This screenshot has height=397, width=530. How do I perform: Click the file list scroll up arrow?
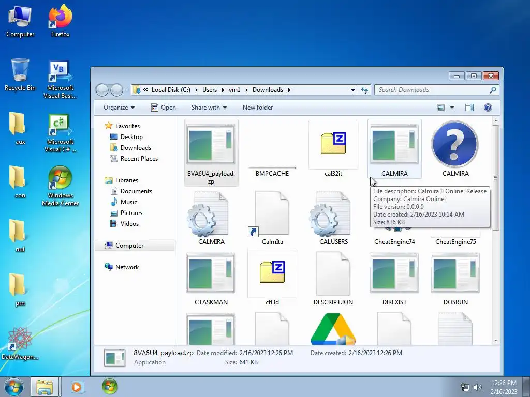(x=495, y=120)
